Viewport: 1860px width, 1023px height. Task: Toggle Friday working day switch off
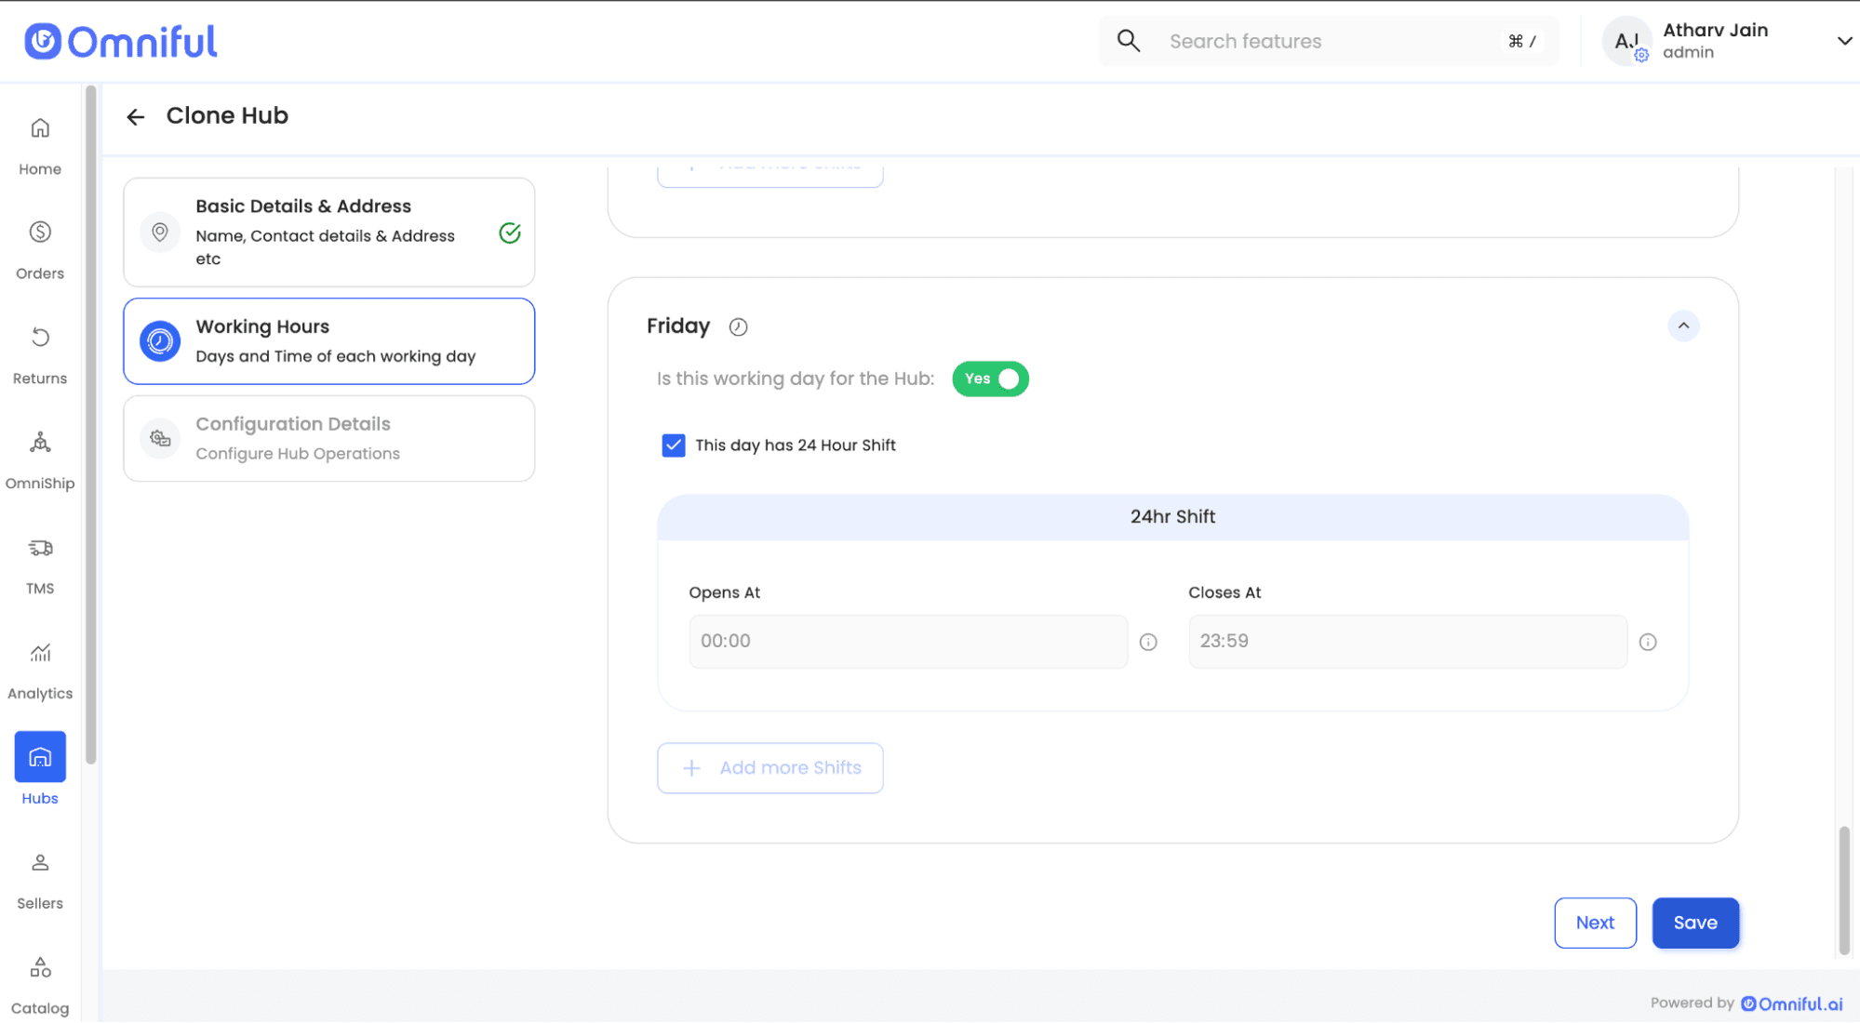(990, 379)
